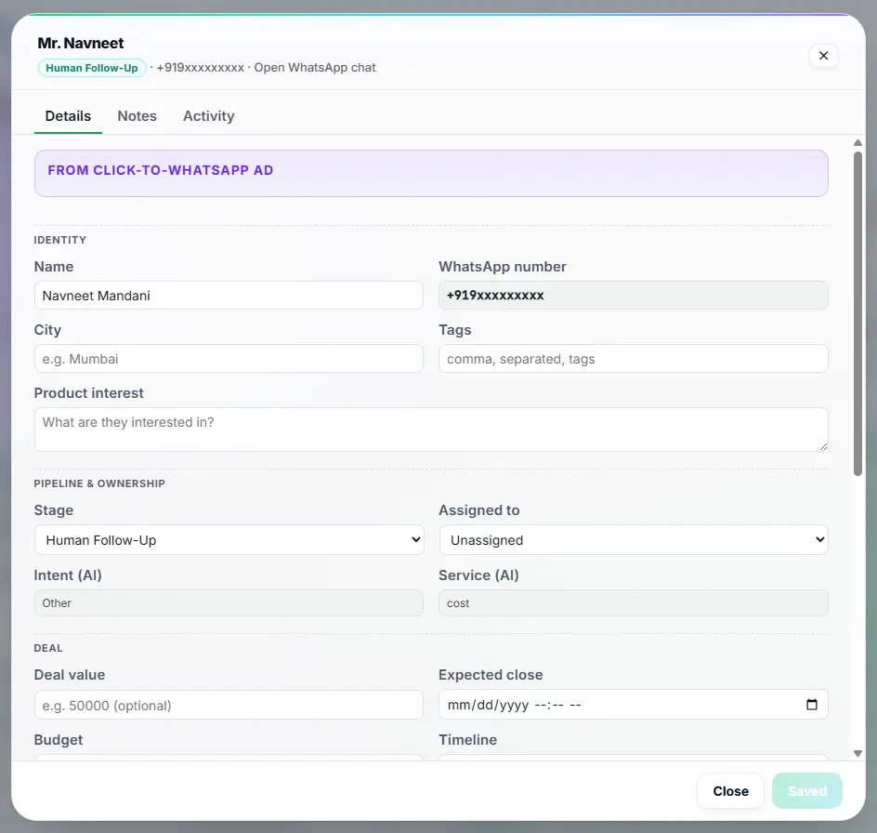Click the phone number +919xxxxxxxxx in header
877x833 pixels.
(201, 68)
